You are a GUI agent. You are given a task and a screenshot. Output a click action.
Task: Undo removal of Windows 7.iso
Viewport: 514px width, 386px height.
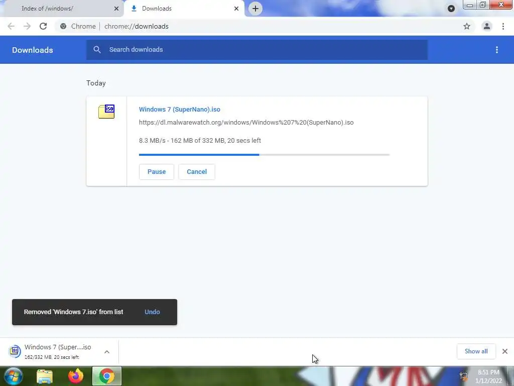[152, 312]
